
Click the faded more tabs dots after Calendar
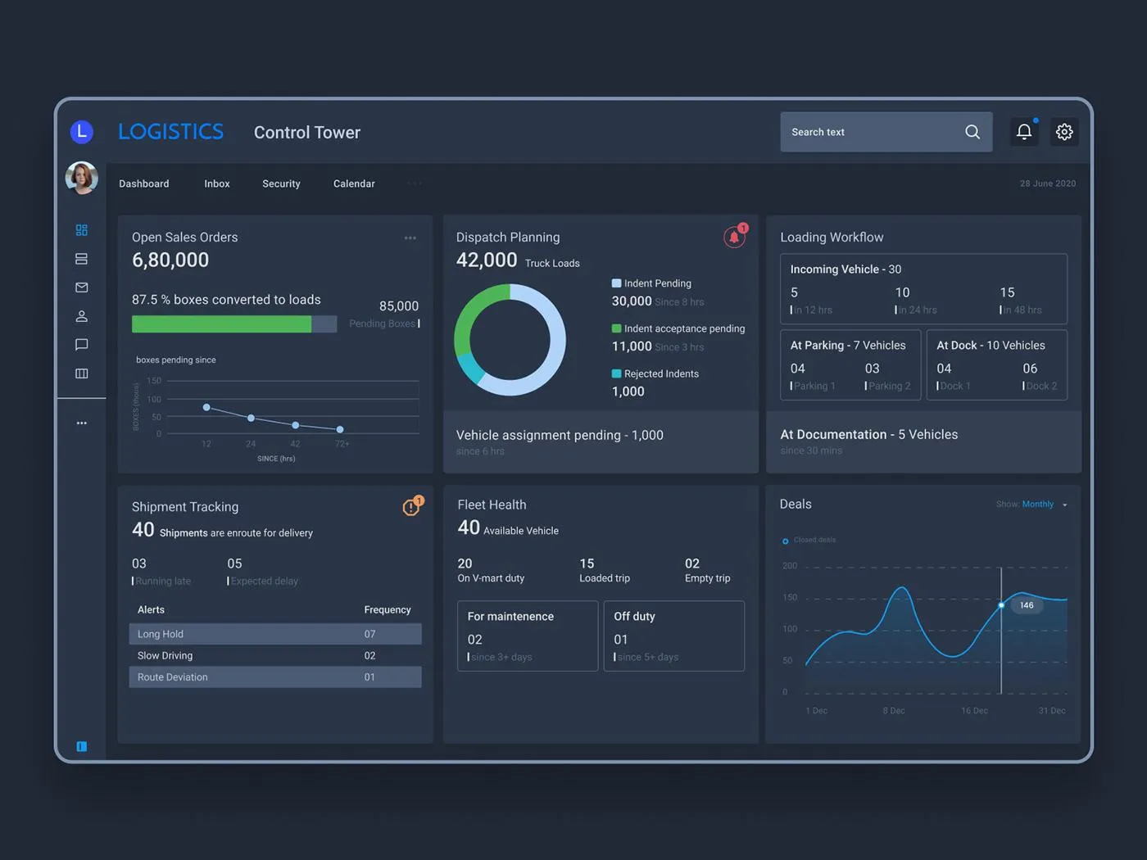point(415,183)
